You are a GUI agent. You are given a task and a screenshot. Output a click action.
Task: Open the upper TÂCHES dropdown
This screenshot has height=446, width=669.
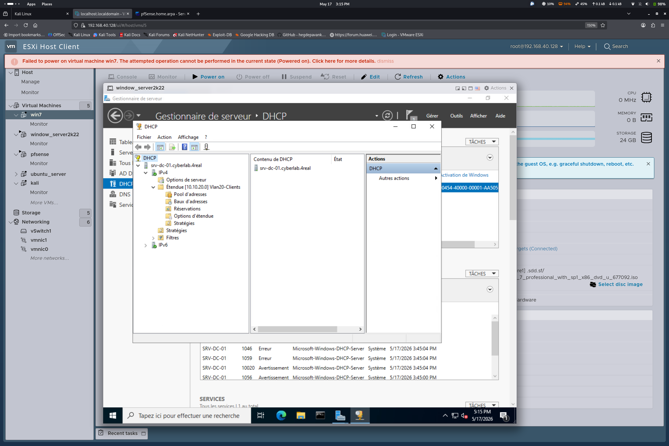click(x=482, y=142)
